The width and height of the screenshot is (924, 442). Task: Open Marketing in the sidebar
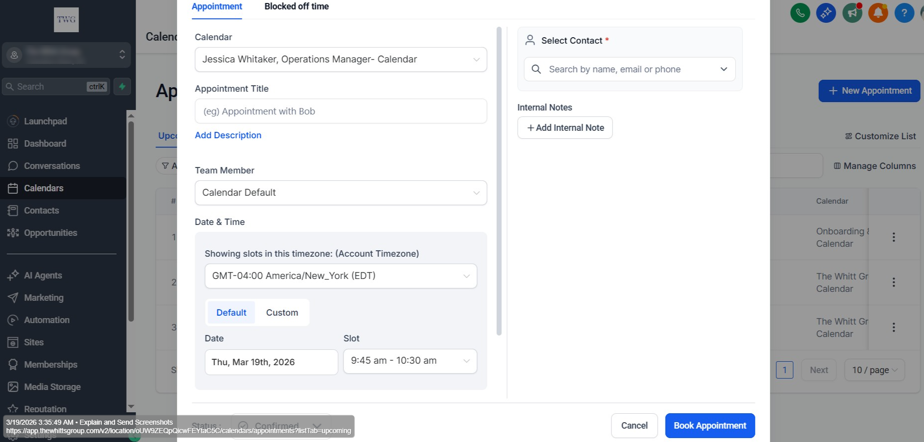click(x=44, y=298)
